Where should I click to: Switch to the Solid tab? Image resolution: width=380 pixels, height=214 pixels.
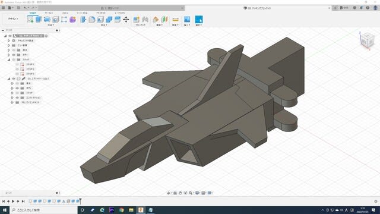(33, 13)
